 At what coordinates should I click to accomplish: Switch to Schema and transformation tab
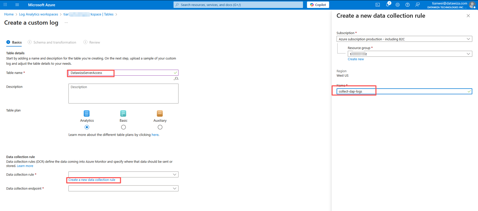click(x=54, y=42)
